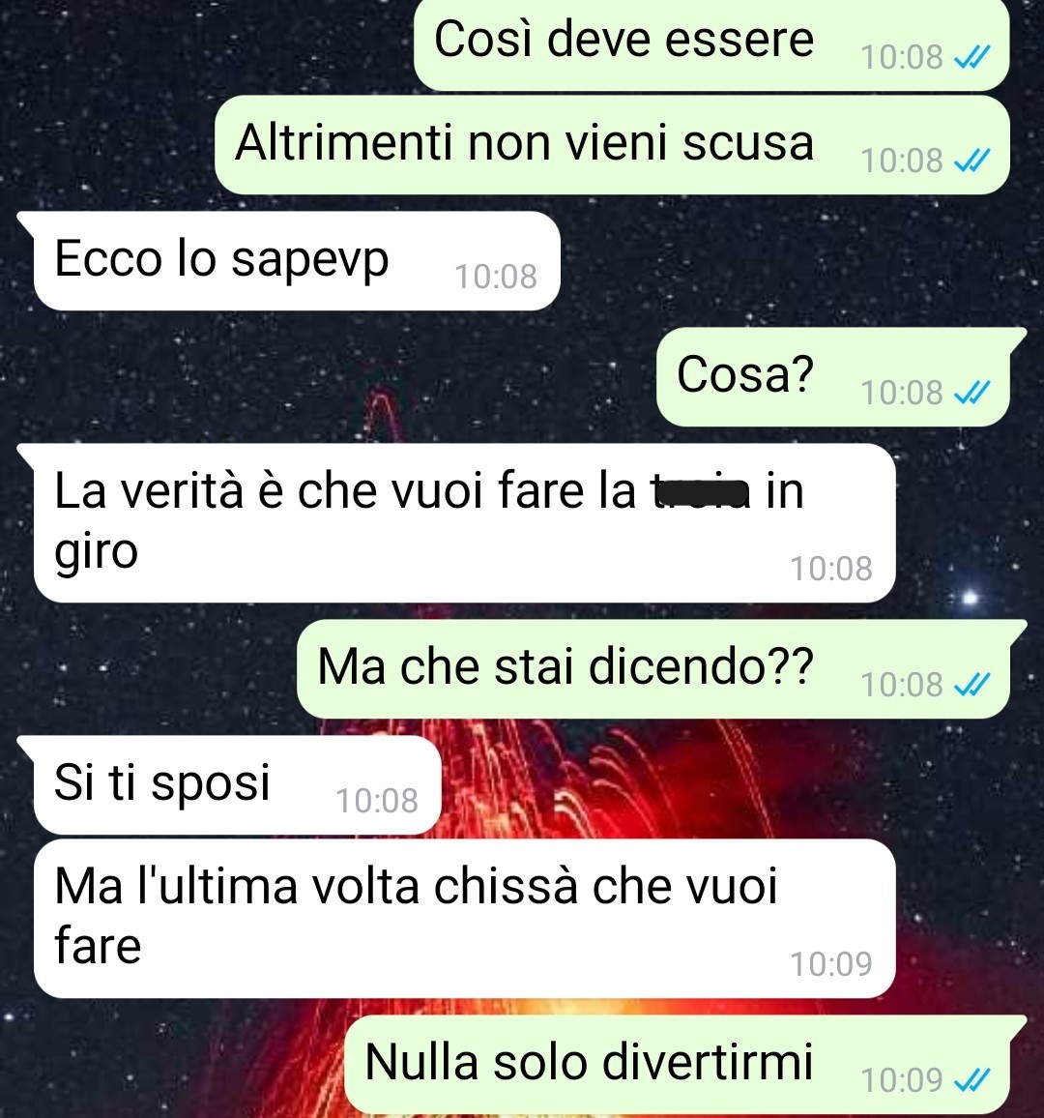This screenshot has height=1118, width=1044.
Task: Tap the 10:08 timestamp on 'Si ti sposi'
Action: click(x=377, y=801)
